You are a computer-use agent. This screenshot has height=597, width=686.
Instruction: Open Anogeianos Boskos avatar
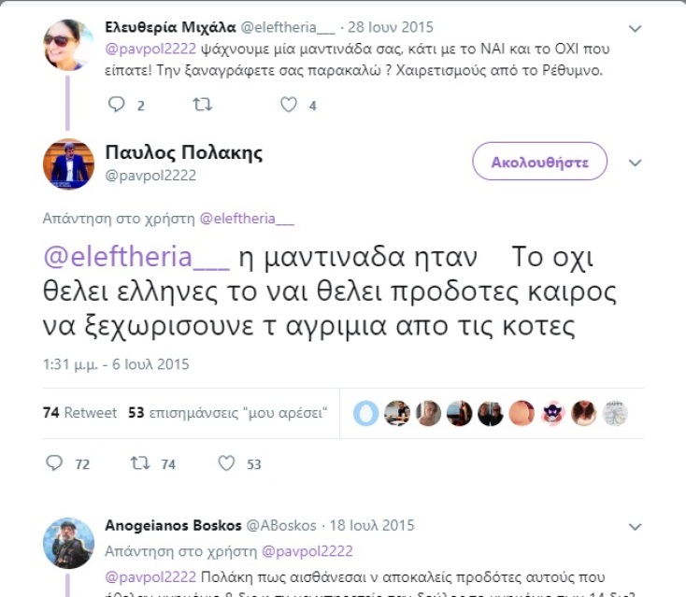tap(68, 543)
